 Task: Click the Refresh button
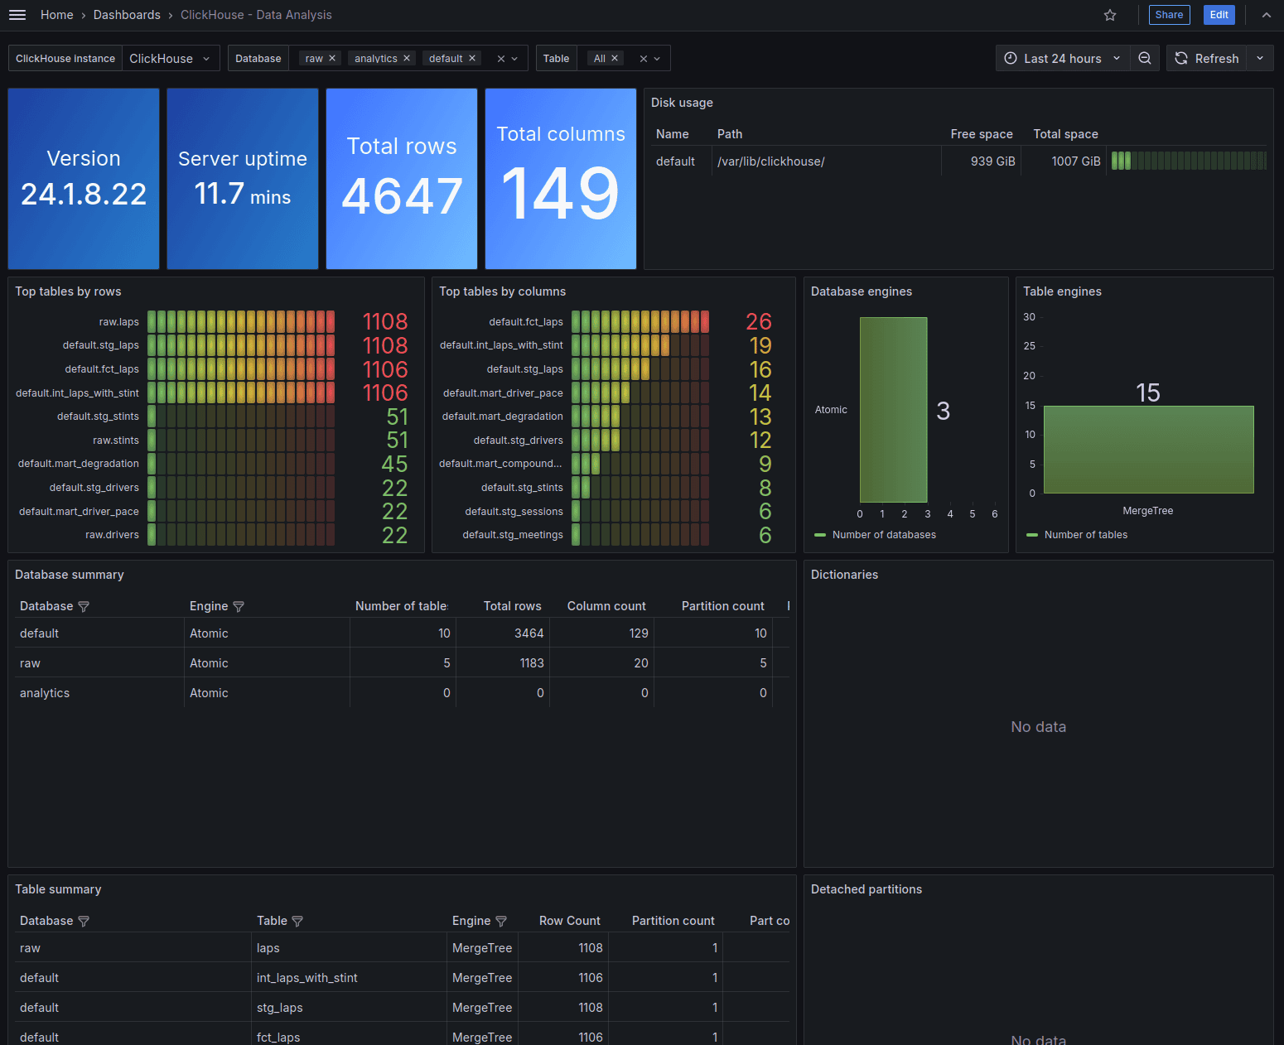pyautogui.click(x=1207, y=58)
